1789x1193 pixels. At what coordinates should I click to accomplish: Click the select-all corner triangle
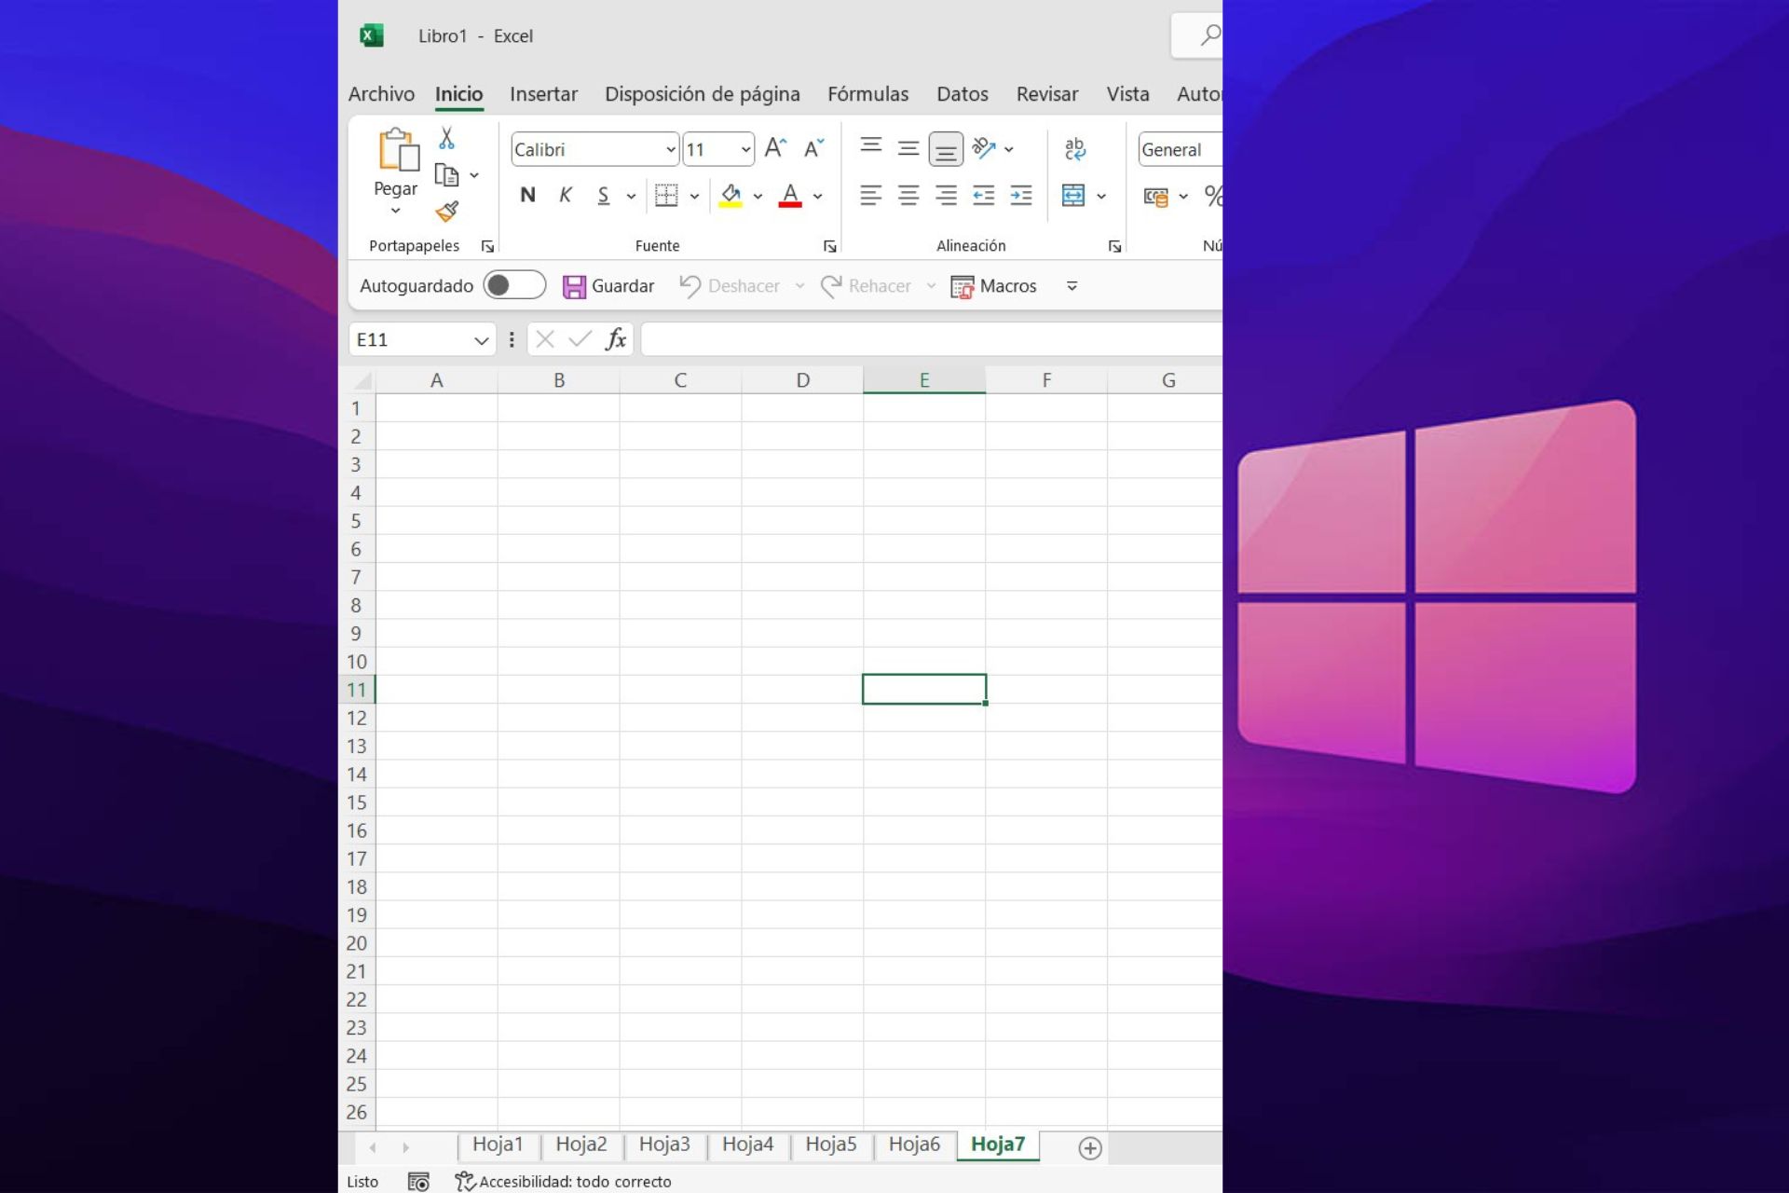pyautogui.click(x=362, y=380)
